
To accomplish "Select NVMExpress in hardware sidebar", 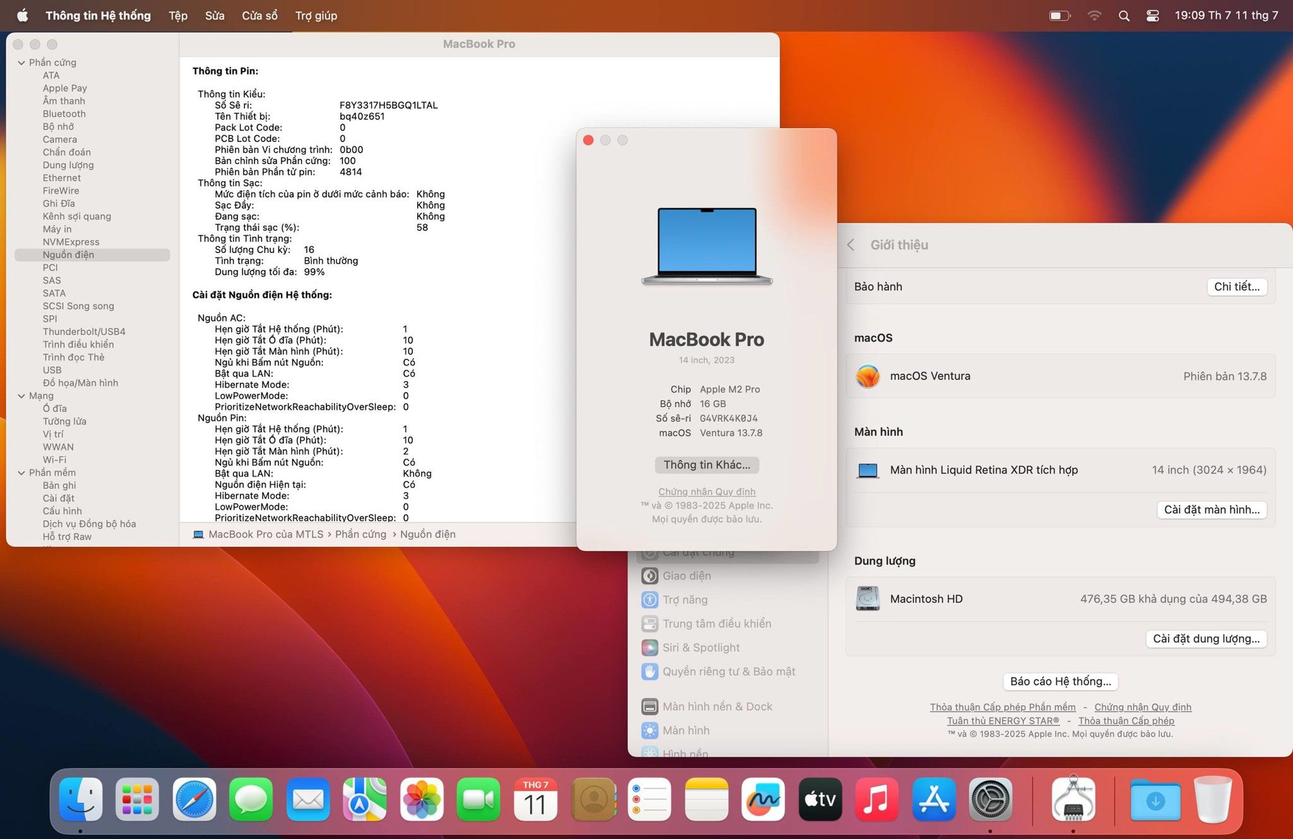I will [71, 242].
